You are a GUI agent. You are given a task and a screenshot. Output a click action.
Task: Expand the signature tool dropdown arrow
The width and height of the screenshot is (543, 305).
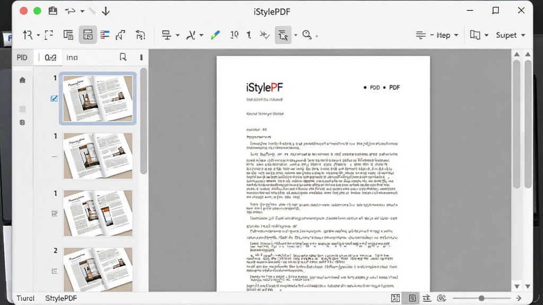click(x=201, y=35)
